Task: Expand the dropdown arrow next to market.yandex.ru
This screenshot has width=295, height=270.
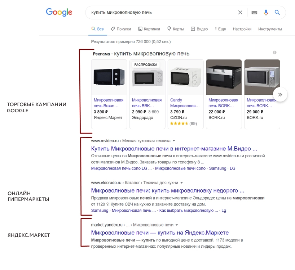Action: point(177,225)
